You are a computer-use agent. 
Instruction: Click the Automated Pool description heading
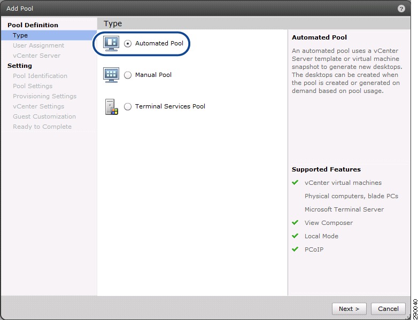(319, 37)
